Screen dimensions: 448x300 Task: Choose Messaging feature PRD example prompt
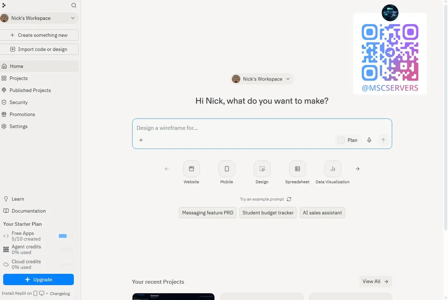click(208, 213)
